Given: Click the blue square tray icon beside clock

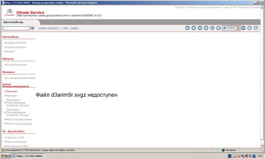Looking at the screenshot, I should pos(254,156).
